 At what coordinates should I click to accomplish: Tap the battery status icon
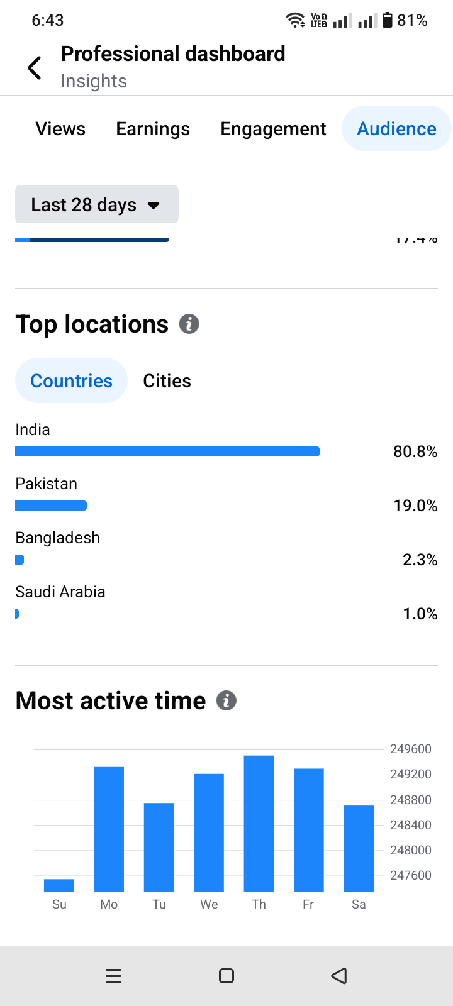pyautogui.click(x=388, y=20)
